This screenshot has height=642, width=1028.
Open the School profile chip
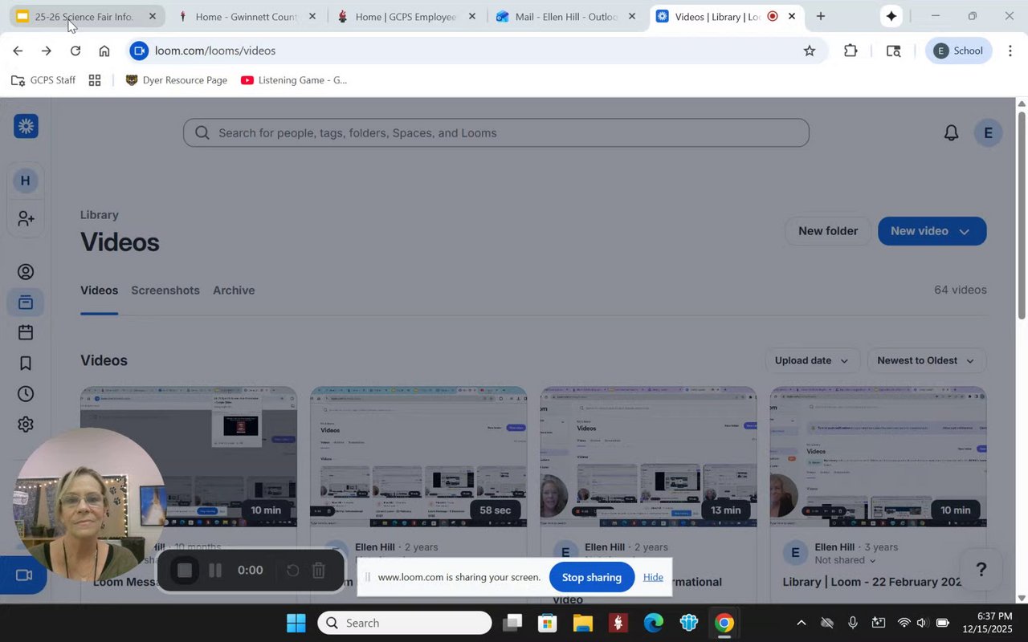[959, 51]
